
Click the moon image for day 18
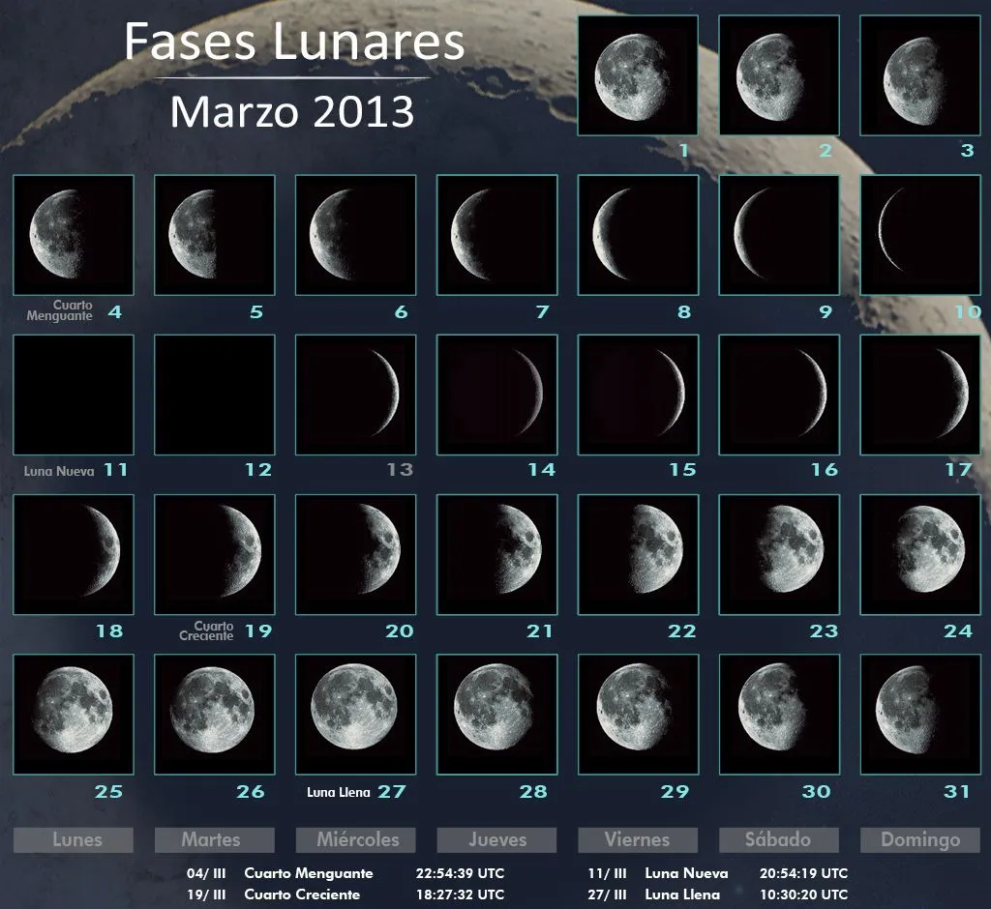(x=74, y=555)
